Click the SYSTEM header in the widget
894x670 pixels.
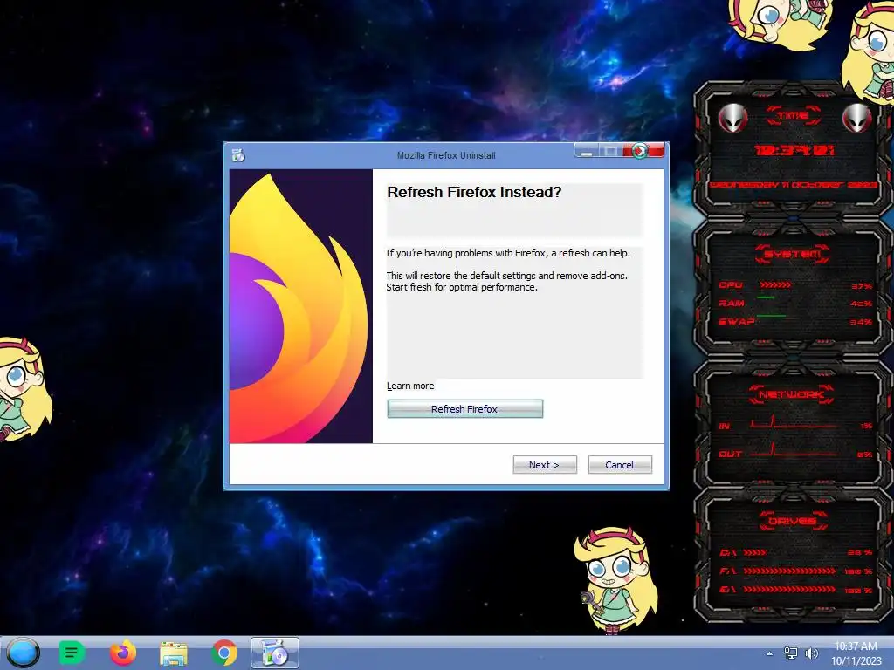[793, 254]
